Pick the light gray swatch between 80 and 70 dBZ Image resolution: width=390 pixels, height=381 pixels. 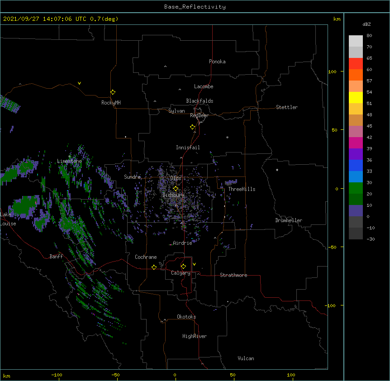[356, 41]
